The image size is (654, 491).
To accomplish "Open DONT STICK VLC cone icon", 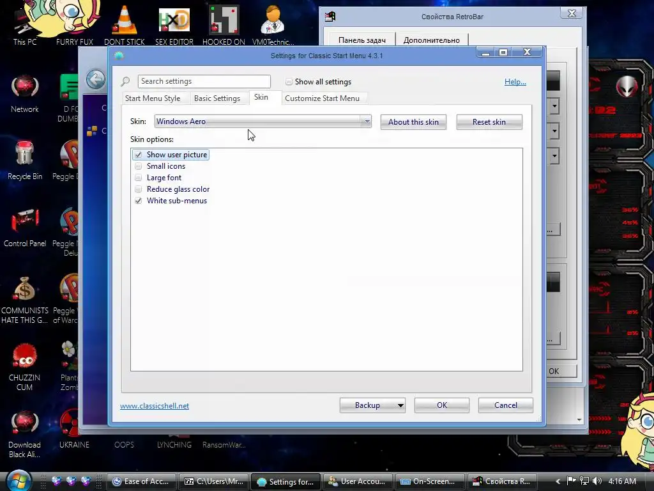I will pyautogui.click(x=125, y=25).
